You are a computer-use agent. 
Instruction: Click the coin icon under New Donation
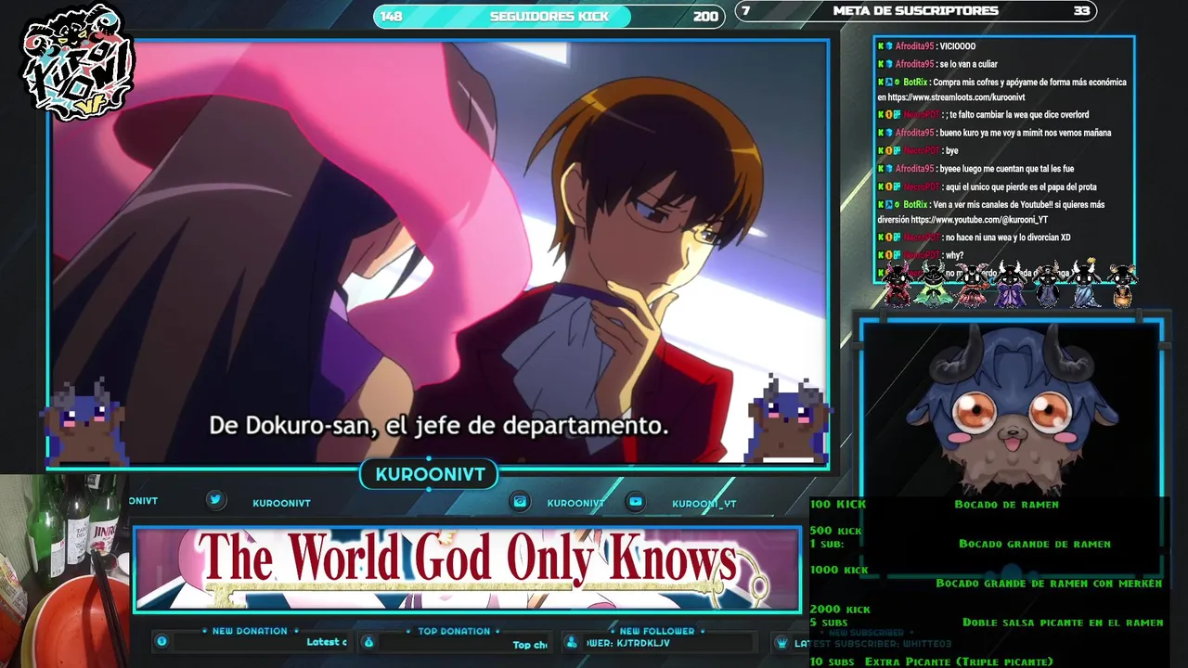coord(161,641)
